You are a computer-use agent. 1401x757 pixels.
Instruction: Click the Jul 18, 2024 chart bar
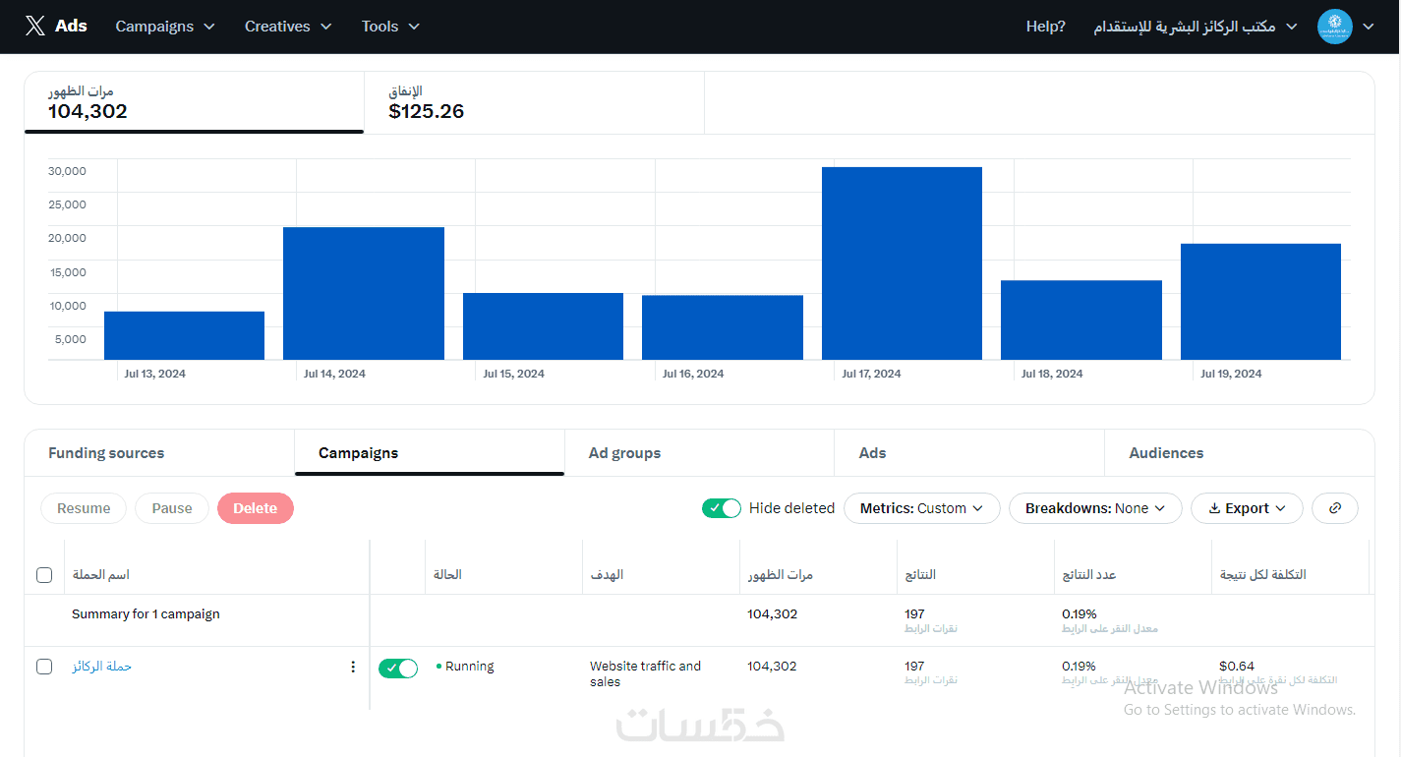click(1081, 320)
